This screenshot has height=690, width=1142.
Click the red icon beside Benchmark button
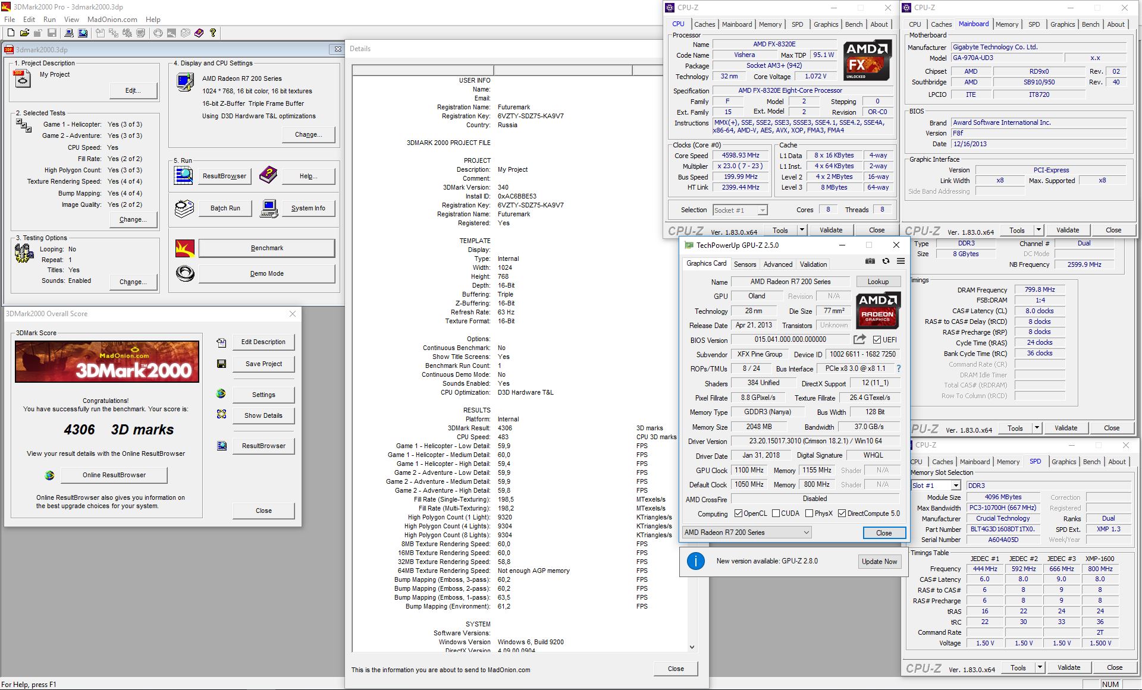pyautogui.click(x=185, y=248)
